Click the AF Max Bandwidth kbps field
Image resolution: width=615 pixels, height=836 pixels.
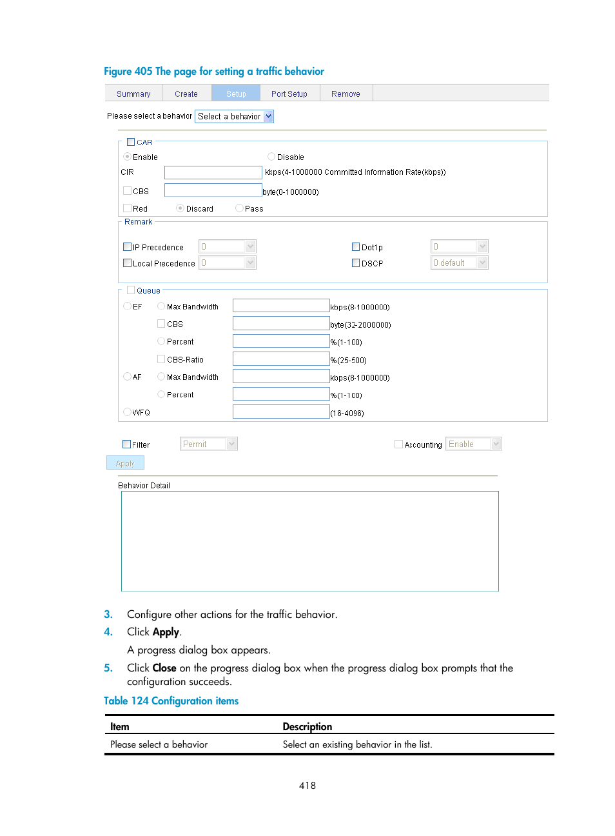[281, 376]
